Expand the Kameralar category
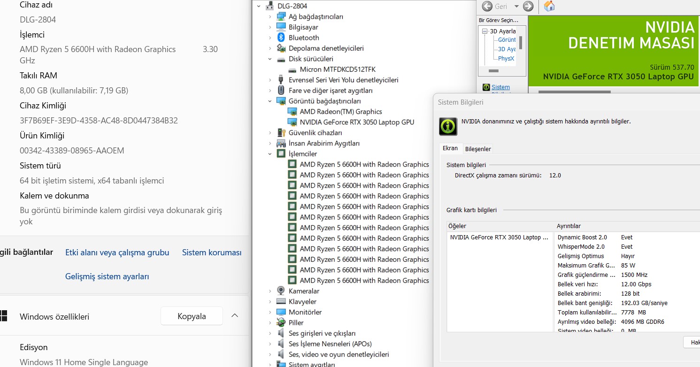This screenshot has height=367, width=700. click(270, 291)
